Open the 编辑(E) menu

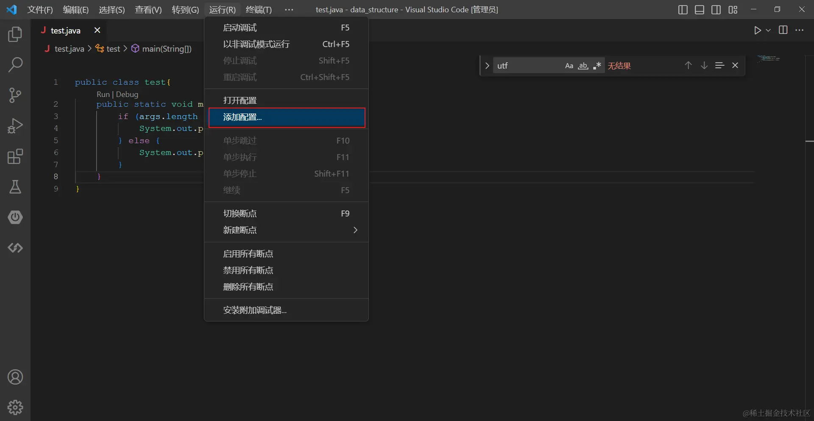pos(75,10)
